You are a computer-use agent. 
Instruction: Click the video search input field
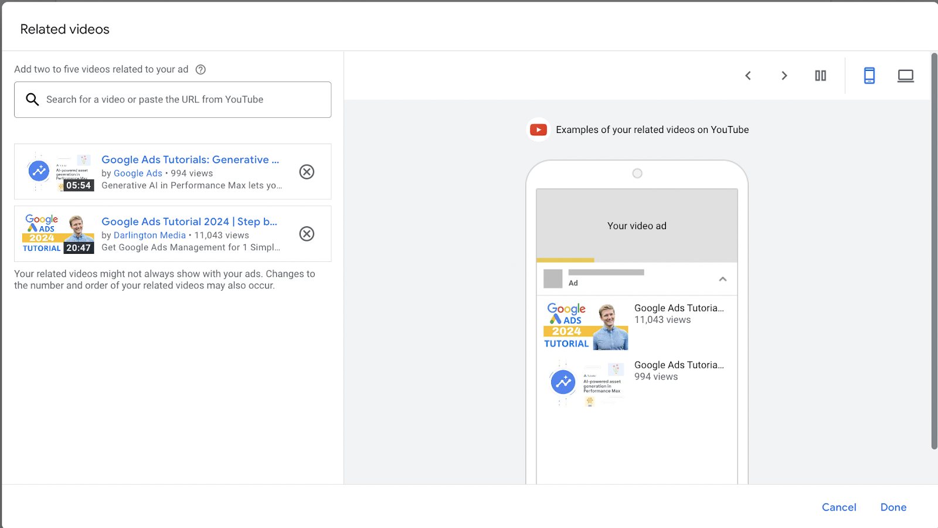pos(173,100)
